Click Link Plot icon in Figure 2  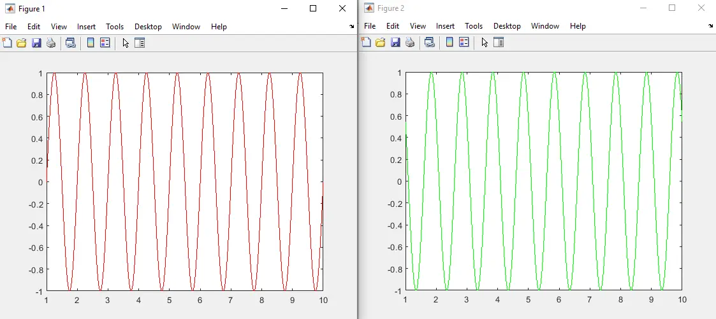click(429, 43)
